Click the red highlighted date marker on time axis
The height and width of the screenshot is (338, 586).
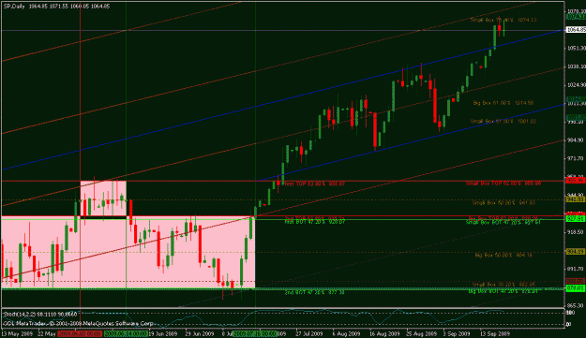click(x=80, y=333)
